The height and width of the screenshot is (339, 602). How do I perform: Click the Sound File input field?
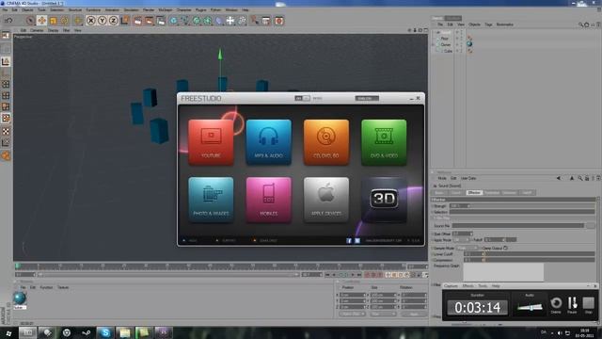click(518, 226)
